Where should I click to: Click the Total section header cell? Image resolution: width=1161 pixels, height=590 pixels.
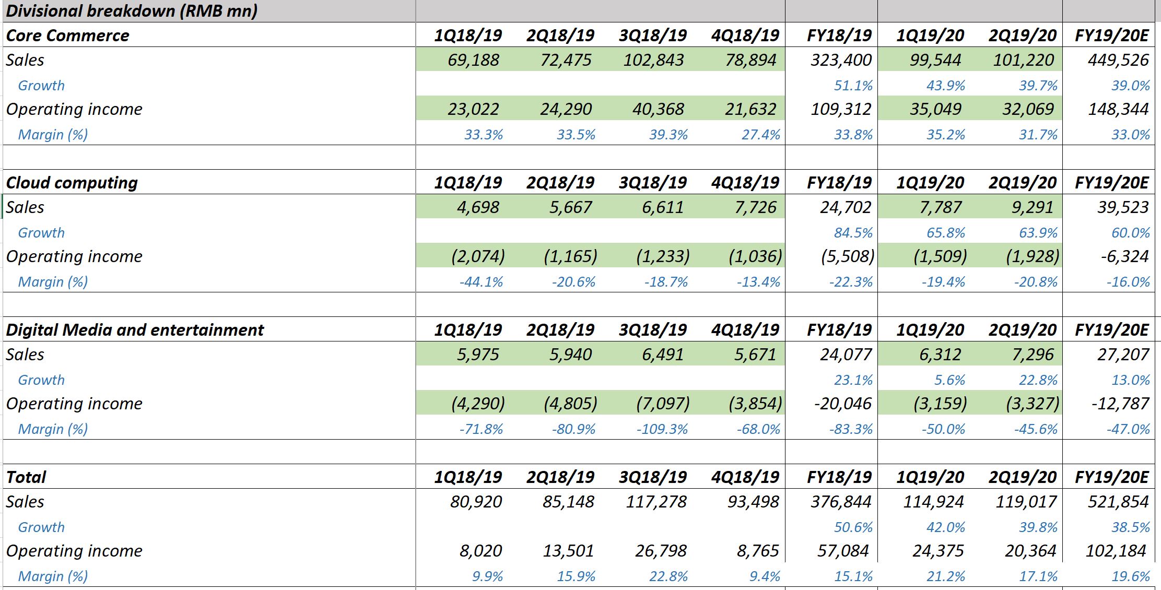tap(26, 477)
